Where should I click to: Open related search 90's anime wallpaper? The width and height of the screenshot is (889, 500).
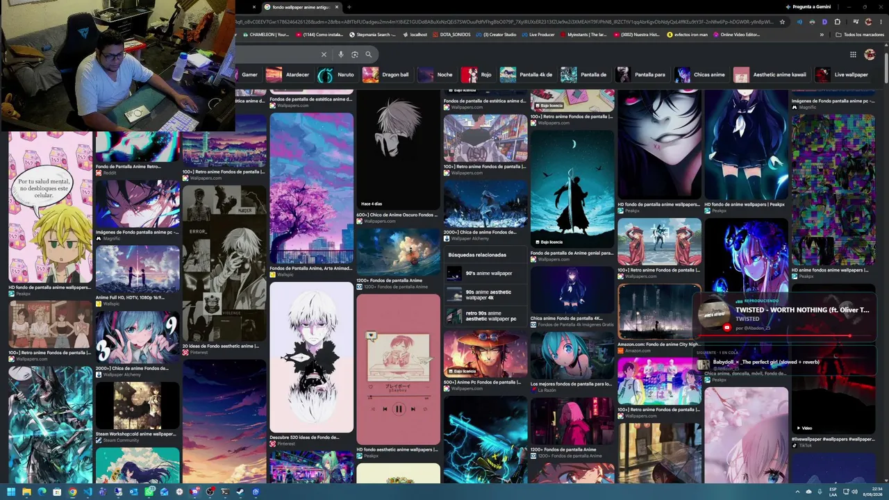485,274
